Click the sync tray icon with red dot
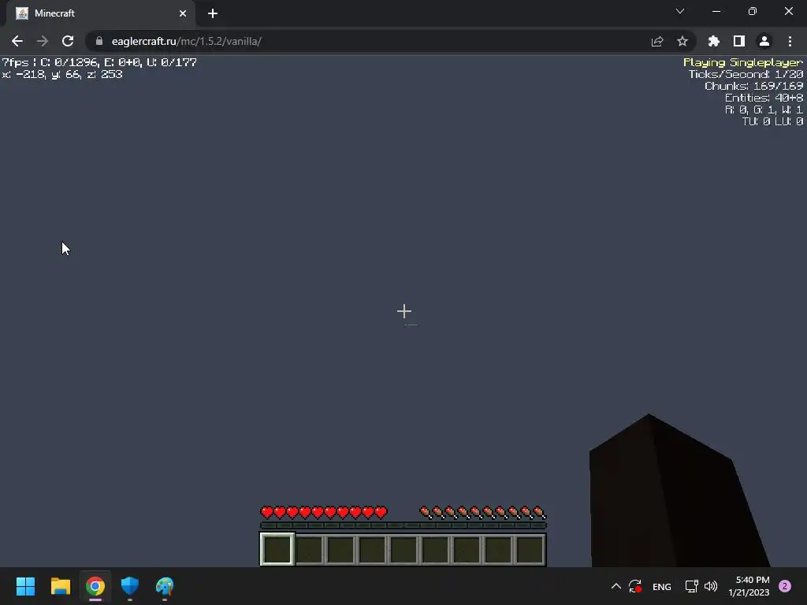 click(635, 586)
